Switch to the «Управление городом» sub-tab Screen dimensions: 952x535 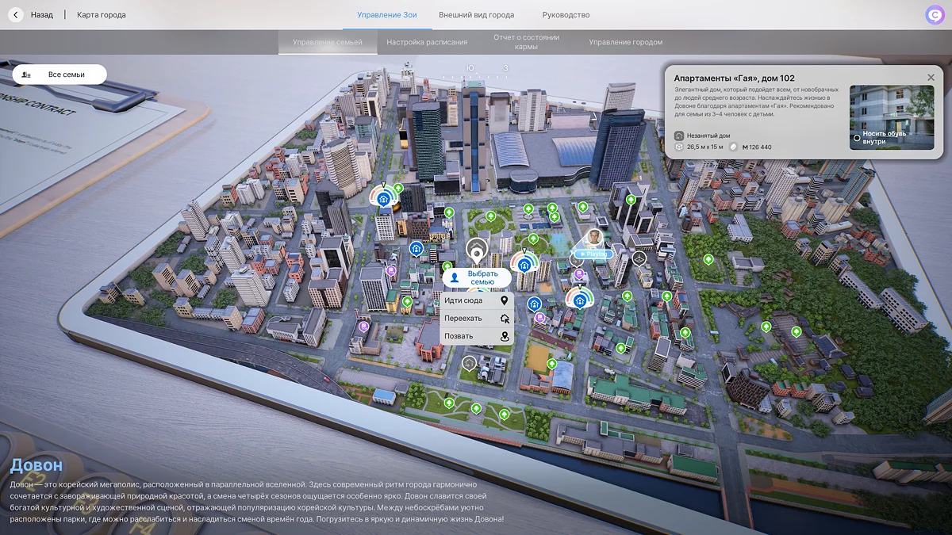click(x=625, y=42)
